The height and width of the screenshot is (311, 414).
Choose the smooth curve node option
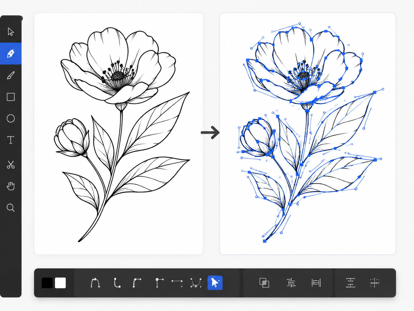(x=95, y=283)
